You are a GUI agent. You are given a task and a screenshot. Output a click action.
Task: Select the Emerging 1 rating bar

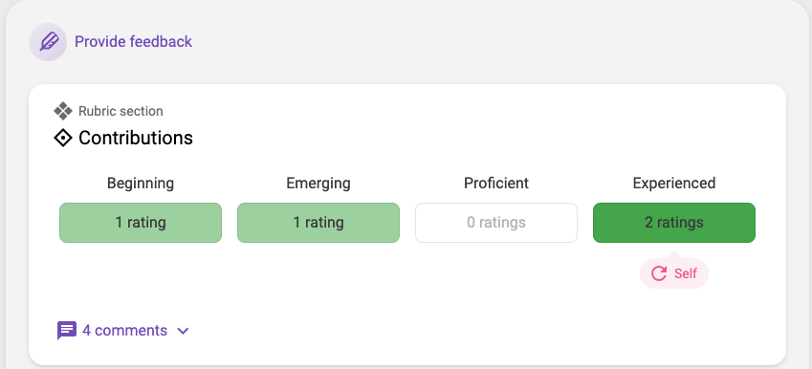click(318, 223)
